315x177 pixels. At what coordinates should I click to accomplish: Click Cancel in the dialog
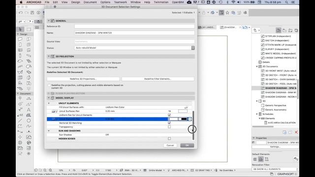tap(170, 146)
